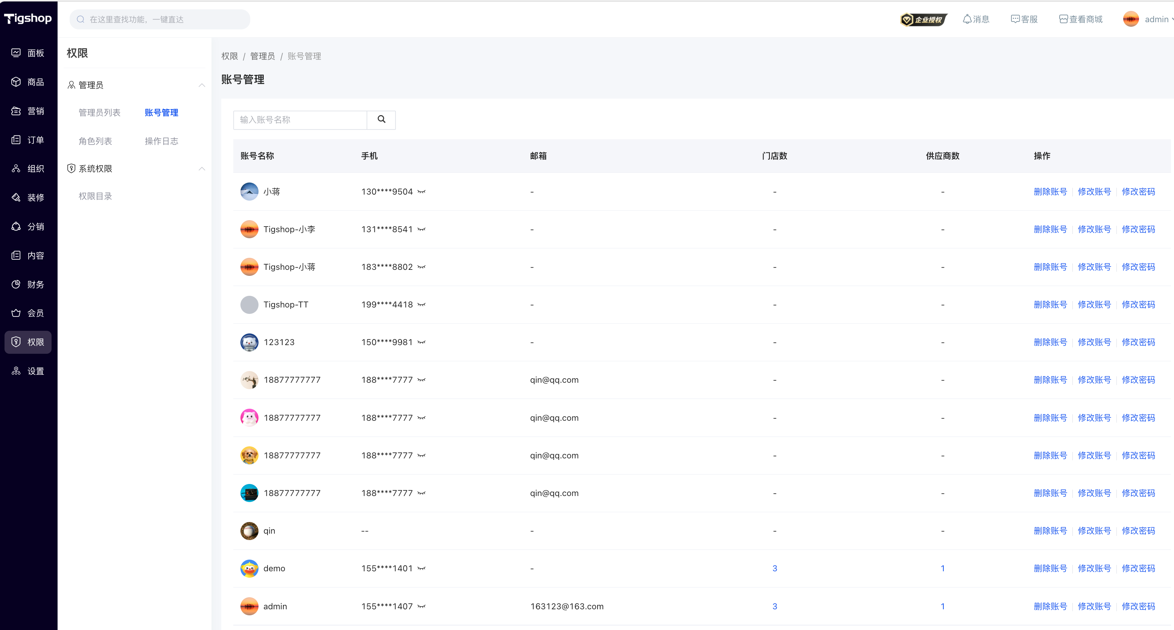
Task: Show hidden phone number for demo account
Action: click(x=421, y=568)
